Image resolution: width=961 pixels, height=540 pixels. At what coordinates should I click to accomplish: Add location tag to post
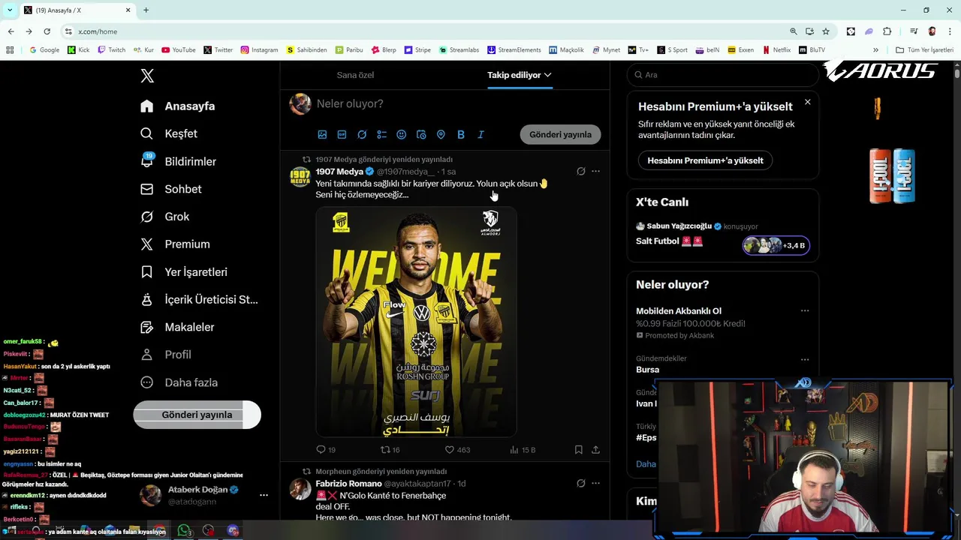click(x=441, y=135)
